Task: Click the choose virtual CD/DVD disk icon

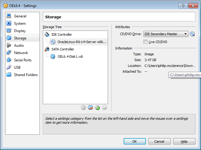Action: 192,34
